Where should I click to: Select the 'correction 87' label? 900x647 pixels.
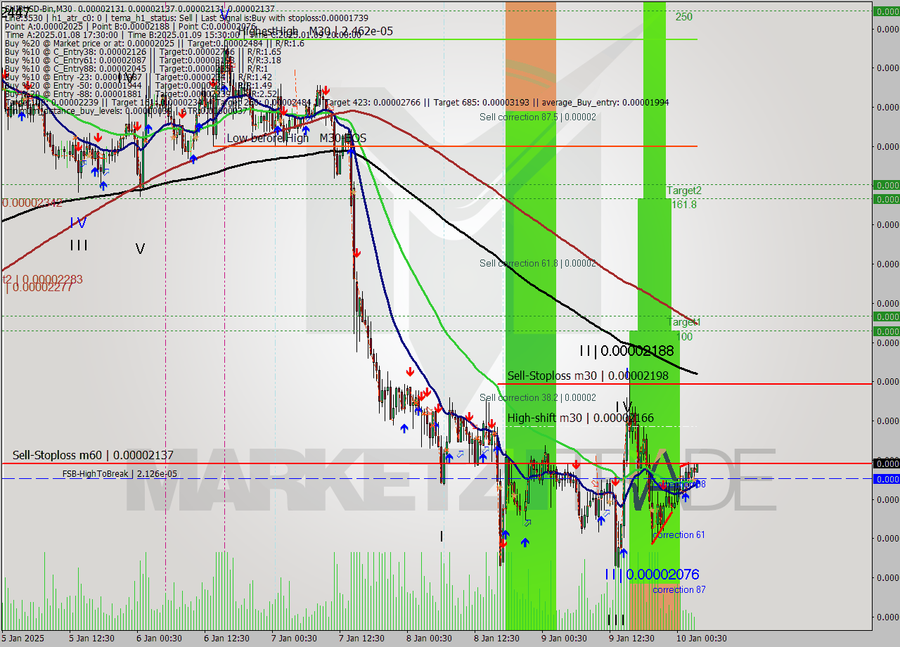coord(679,590)
